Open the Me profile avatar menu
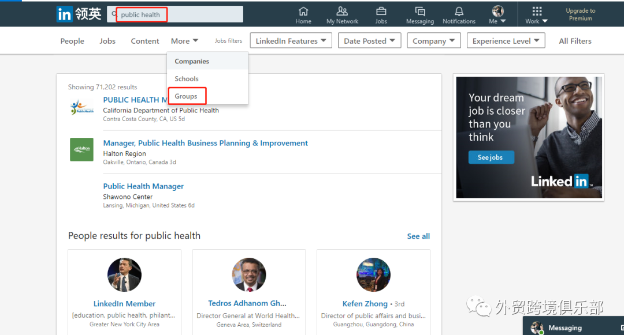The height and width of the screenshot is (335, 624). (x=497, y=15)
